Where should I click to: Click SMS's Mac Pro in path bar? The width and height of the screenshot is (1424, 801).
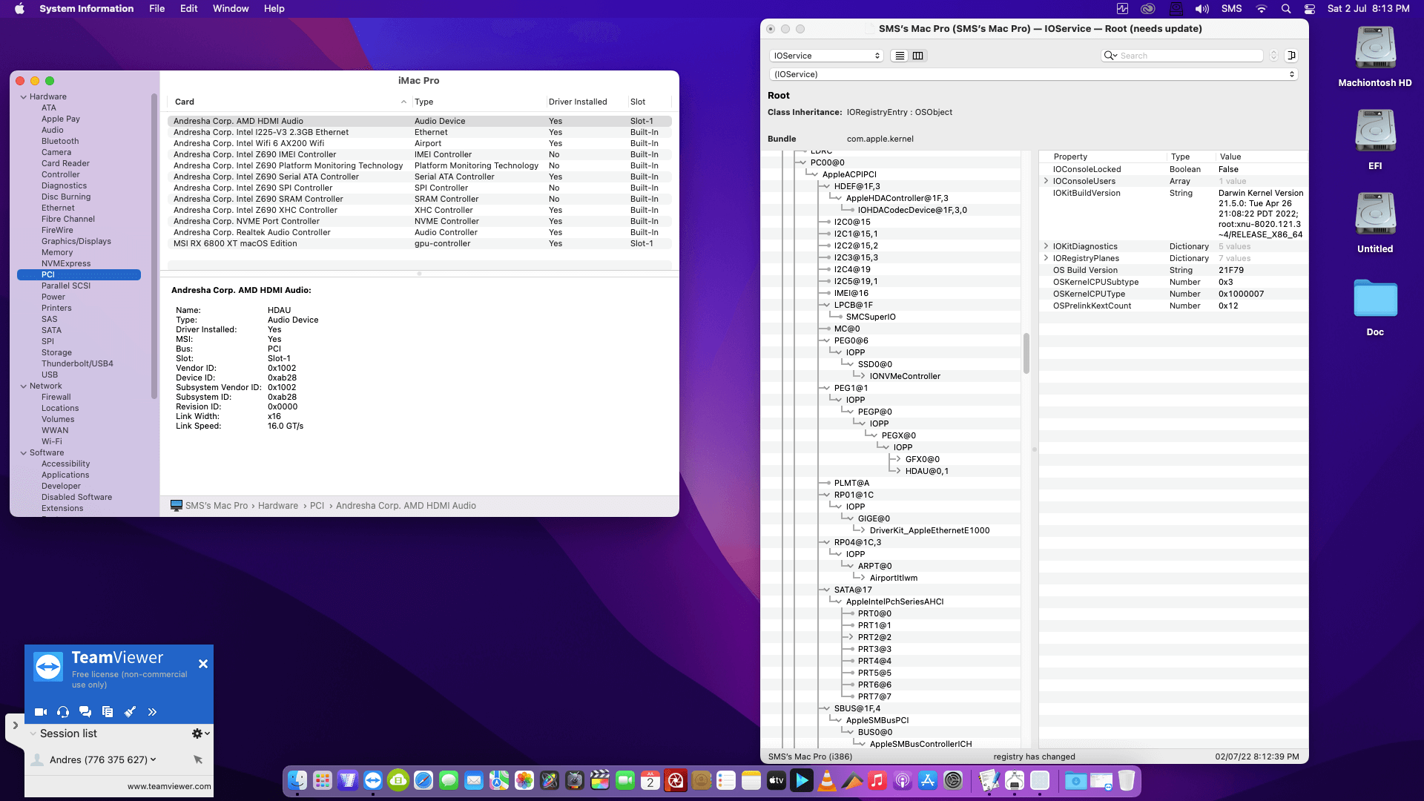click(x=217, y=506)
